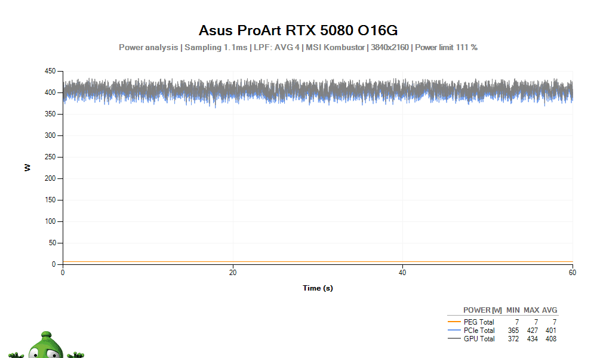The width and height of the screenshot is (597, 358).
Task: Click the chart title Asus ProArt RTX 5080 O16G
Action: point(298,30)
